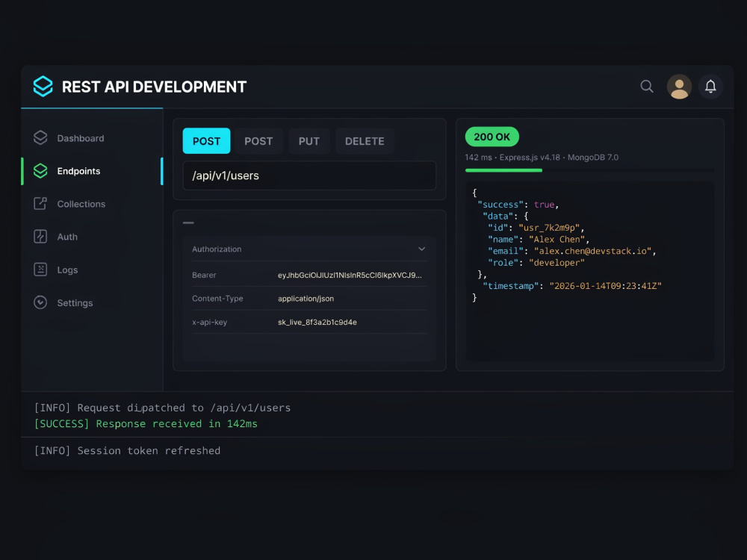
Task: Open the notifications bell
Action: pos(710,87)
